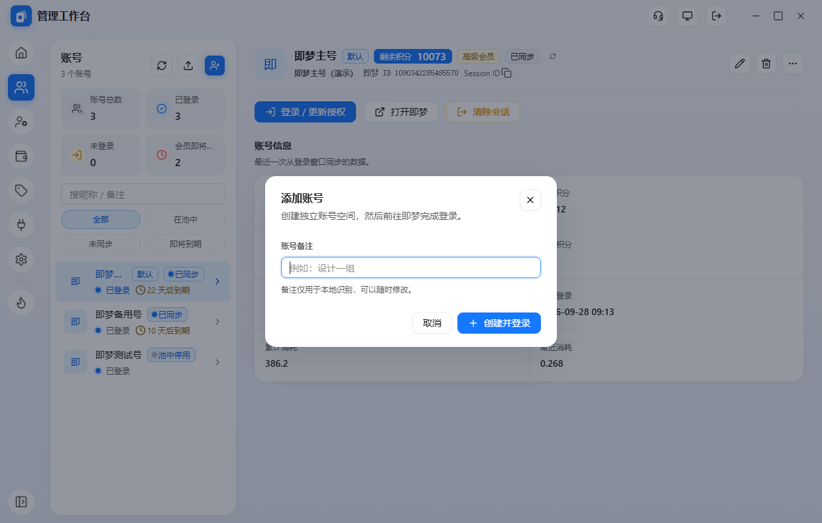822x523 pixels.
Task: Click the 账号总数 stat card
Action: pyautogui.click(x=101, y=108)
